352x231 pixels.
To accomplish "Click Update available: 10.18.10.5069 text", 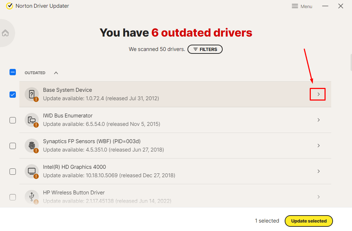I will pos(109,175).
